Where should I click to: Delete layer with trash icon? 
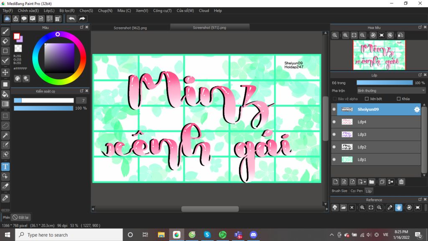pyautogui.click(x=401, y=182)
